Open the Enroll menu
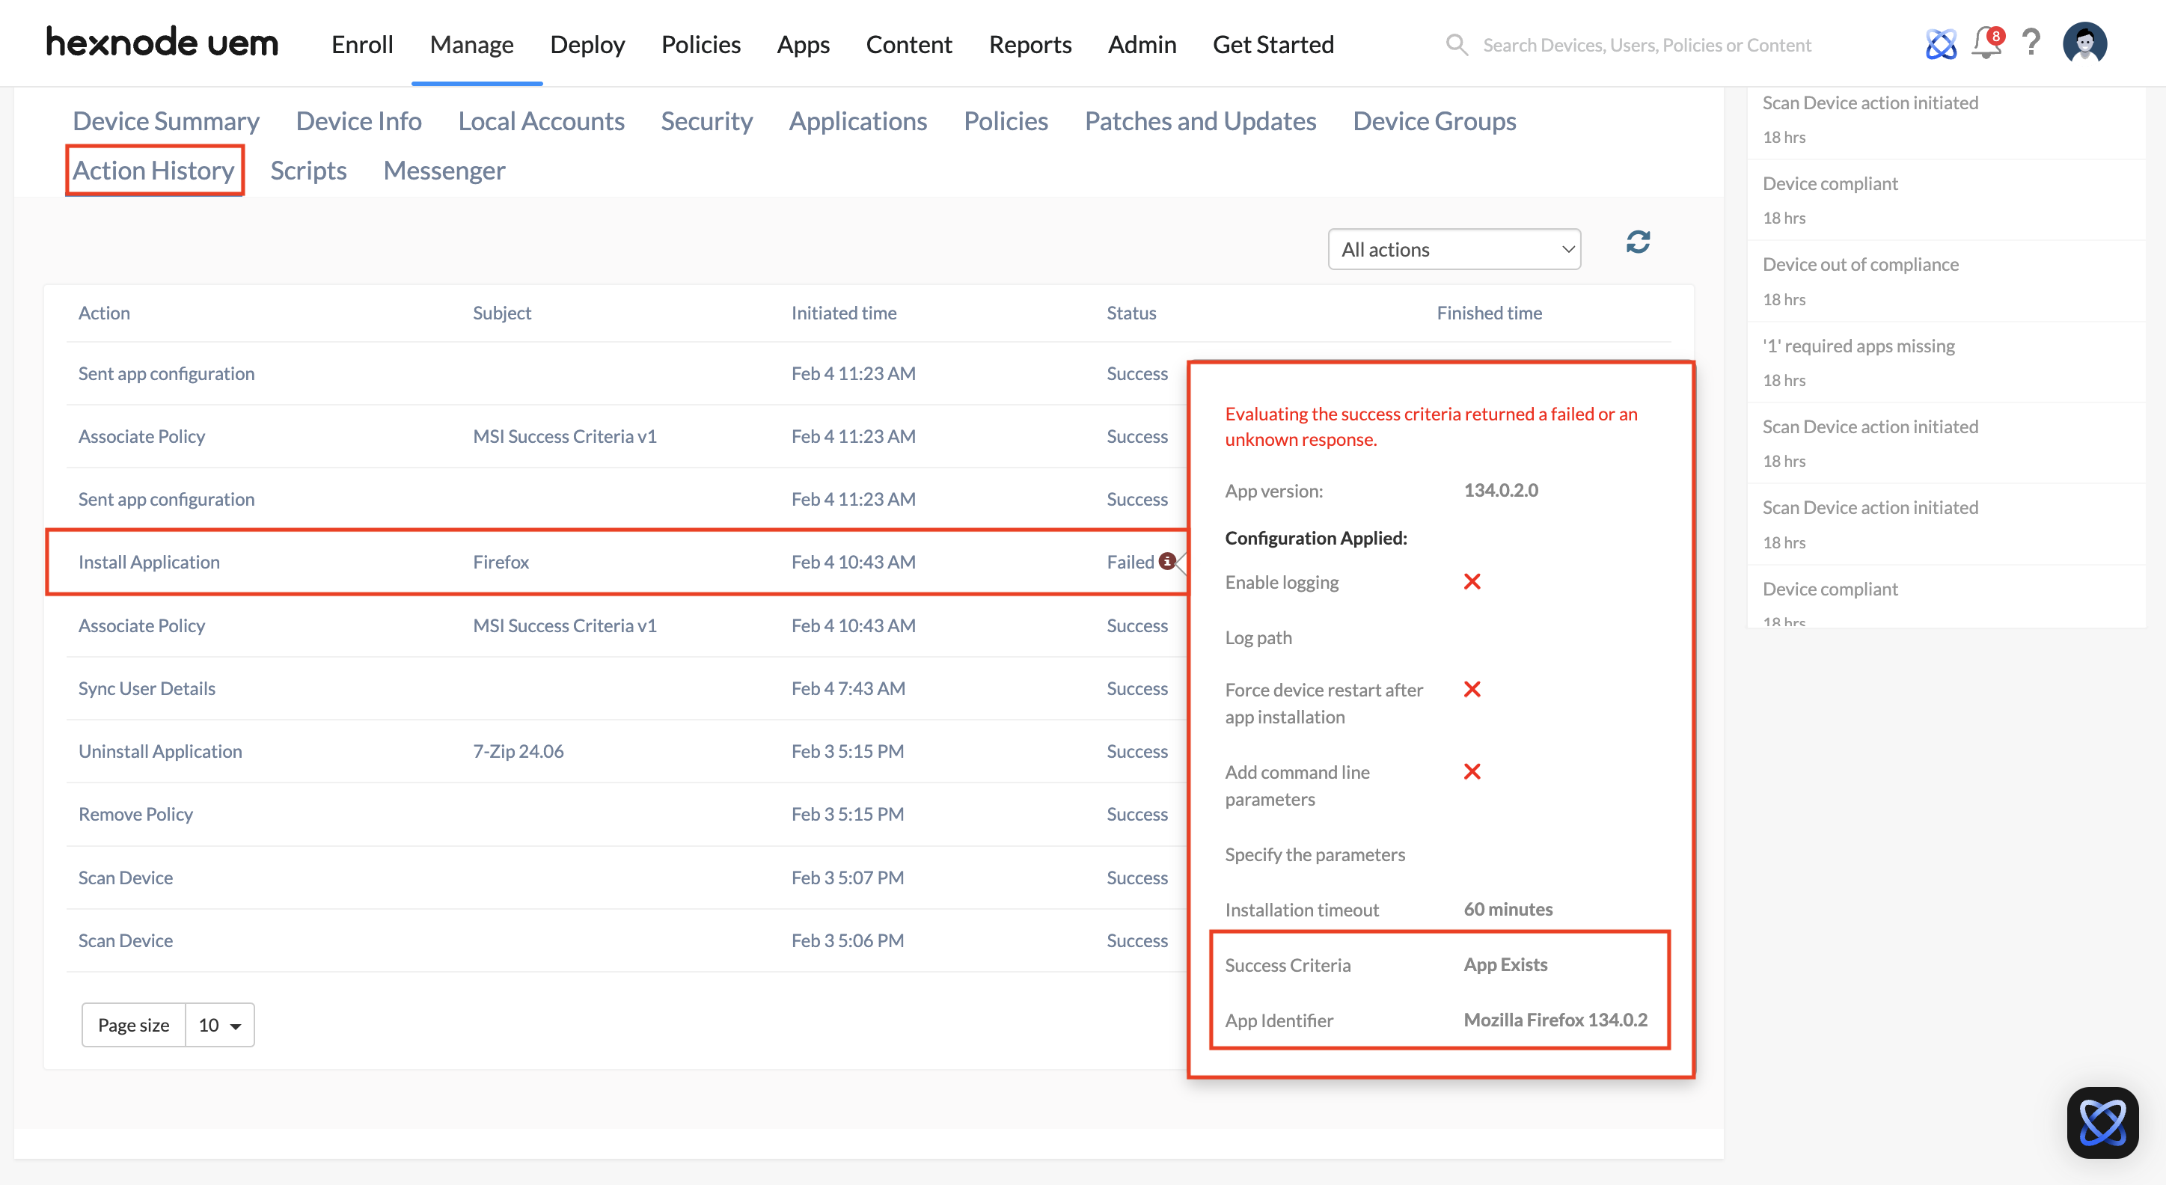Screen dimensions: 2166x1185 click(x=362, y=45)
